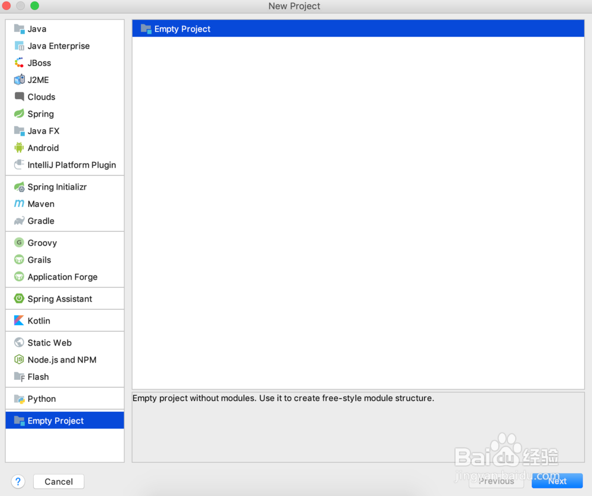This screenshot has width=592, height=496.
Task: Click the JBoss colorful icon
Action: coord(20,63)
